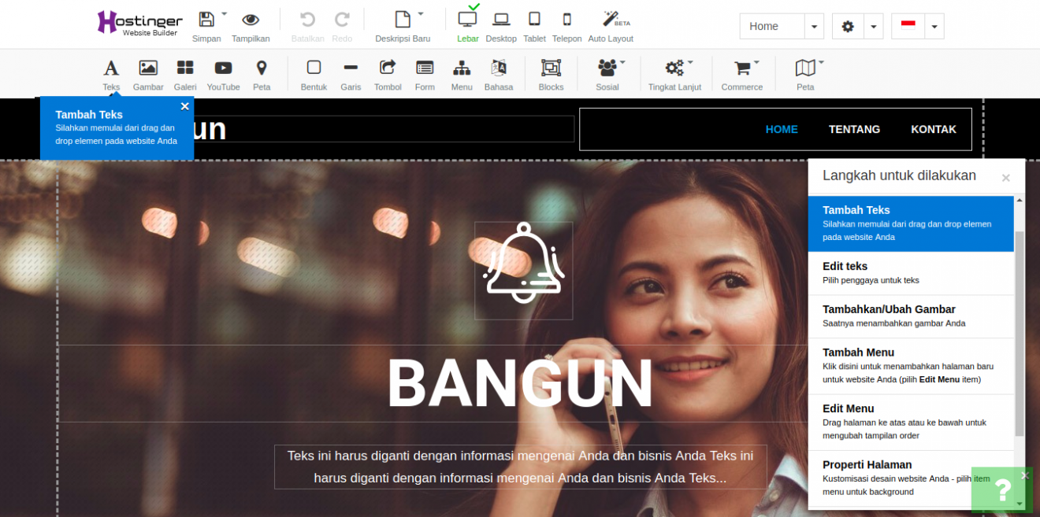
Task: Select the Properti Halaman step
Action: (911, 478)
